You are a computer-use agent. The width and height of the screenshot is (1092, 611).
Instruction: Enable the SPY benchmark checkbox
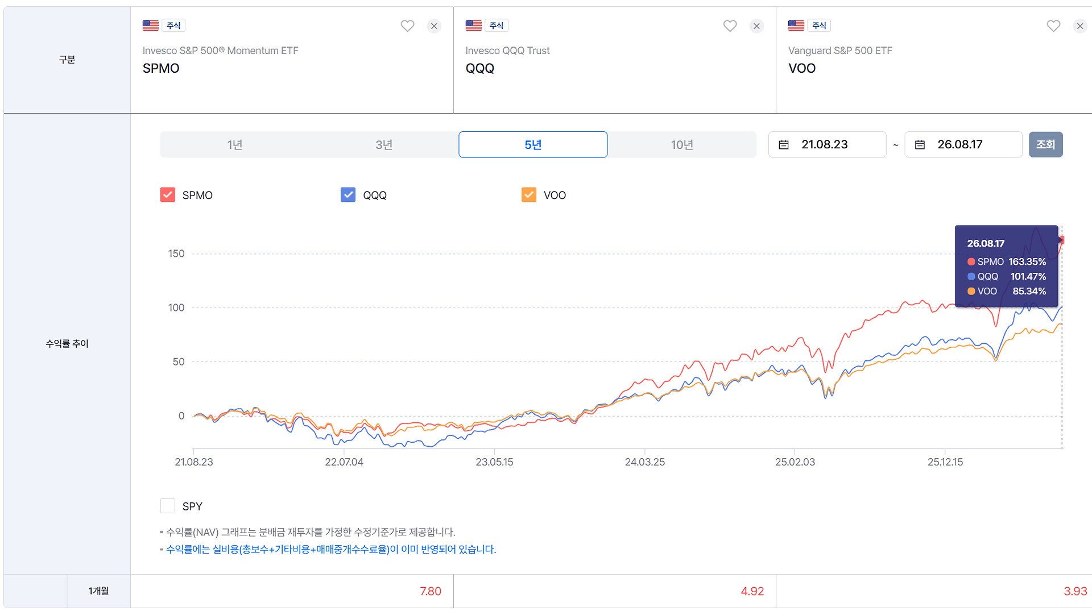tap(168, 506)
